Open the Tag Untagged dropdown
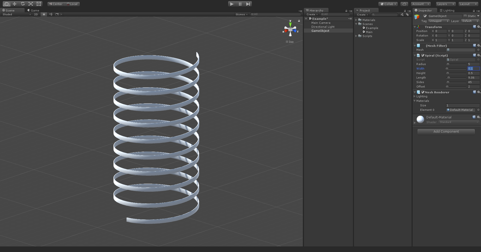Screen dimensions: 481x252 pyautogui.click(x=439, y=21)
